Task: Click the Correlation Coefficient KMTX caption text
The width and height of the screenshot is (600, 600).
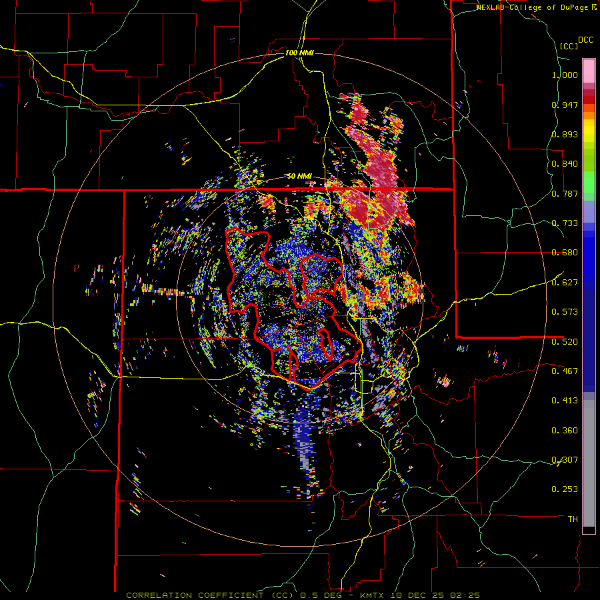Action: pos(303,595)
